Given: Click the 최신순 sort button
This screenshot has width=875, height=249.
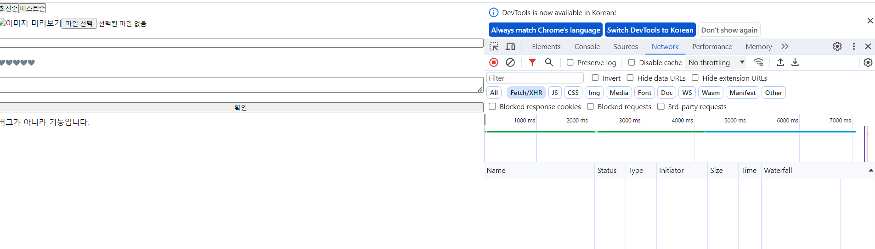Looking at the screenshot, I should pos(9,8).
